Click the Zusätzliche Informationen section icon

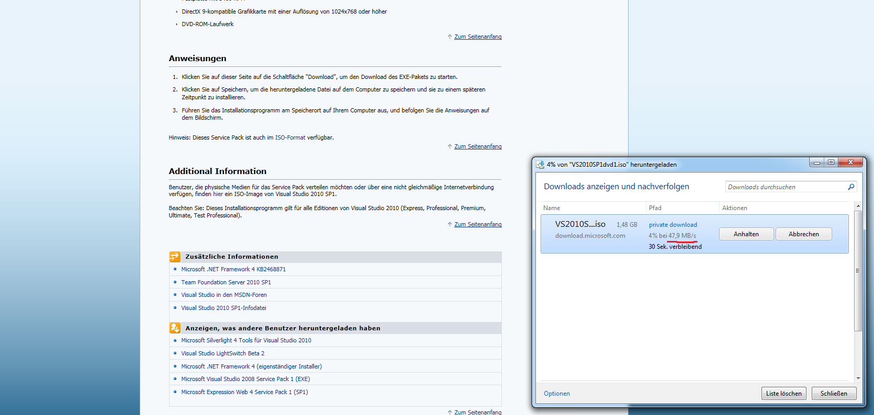[175, 257]
